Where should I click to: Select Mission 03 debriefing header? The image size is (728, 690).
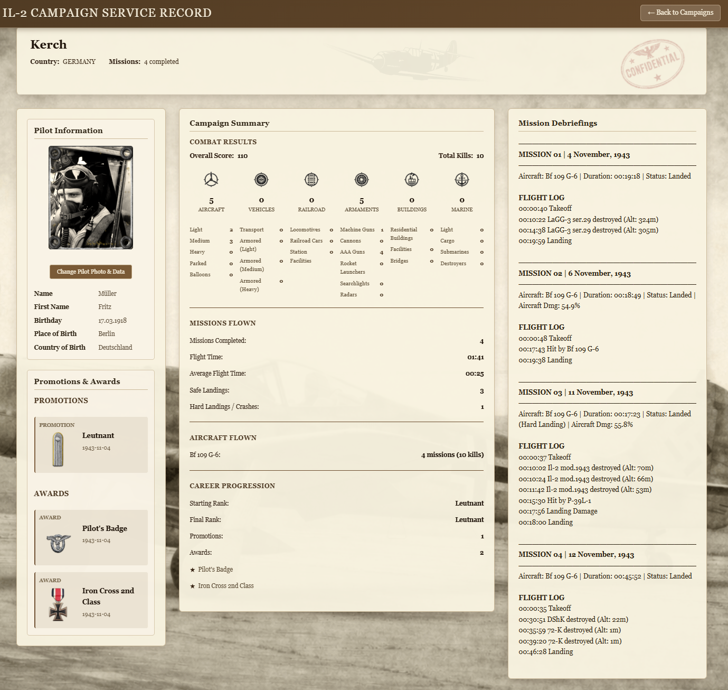pos(575,393)
